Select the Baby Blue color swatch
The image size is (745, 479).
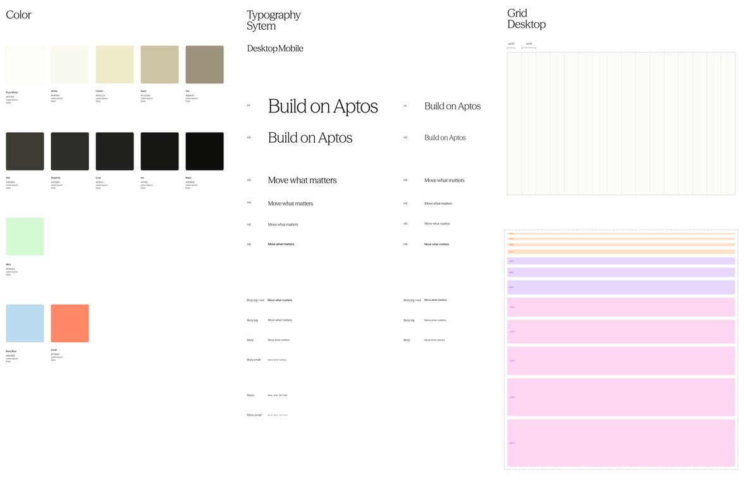pos(25,323)
